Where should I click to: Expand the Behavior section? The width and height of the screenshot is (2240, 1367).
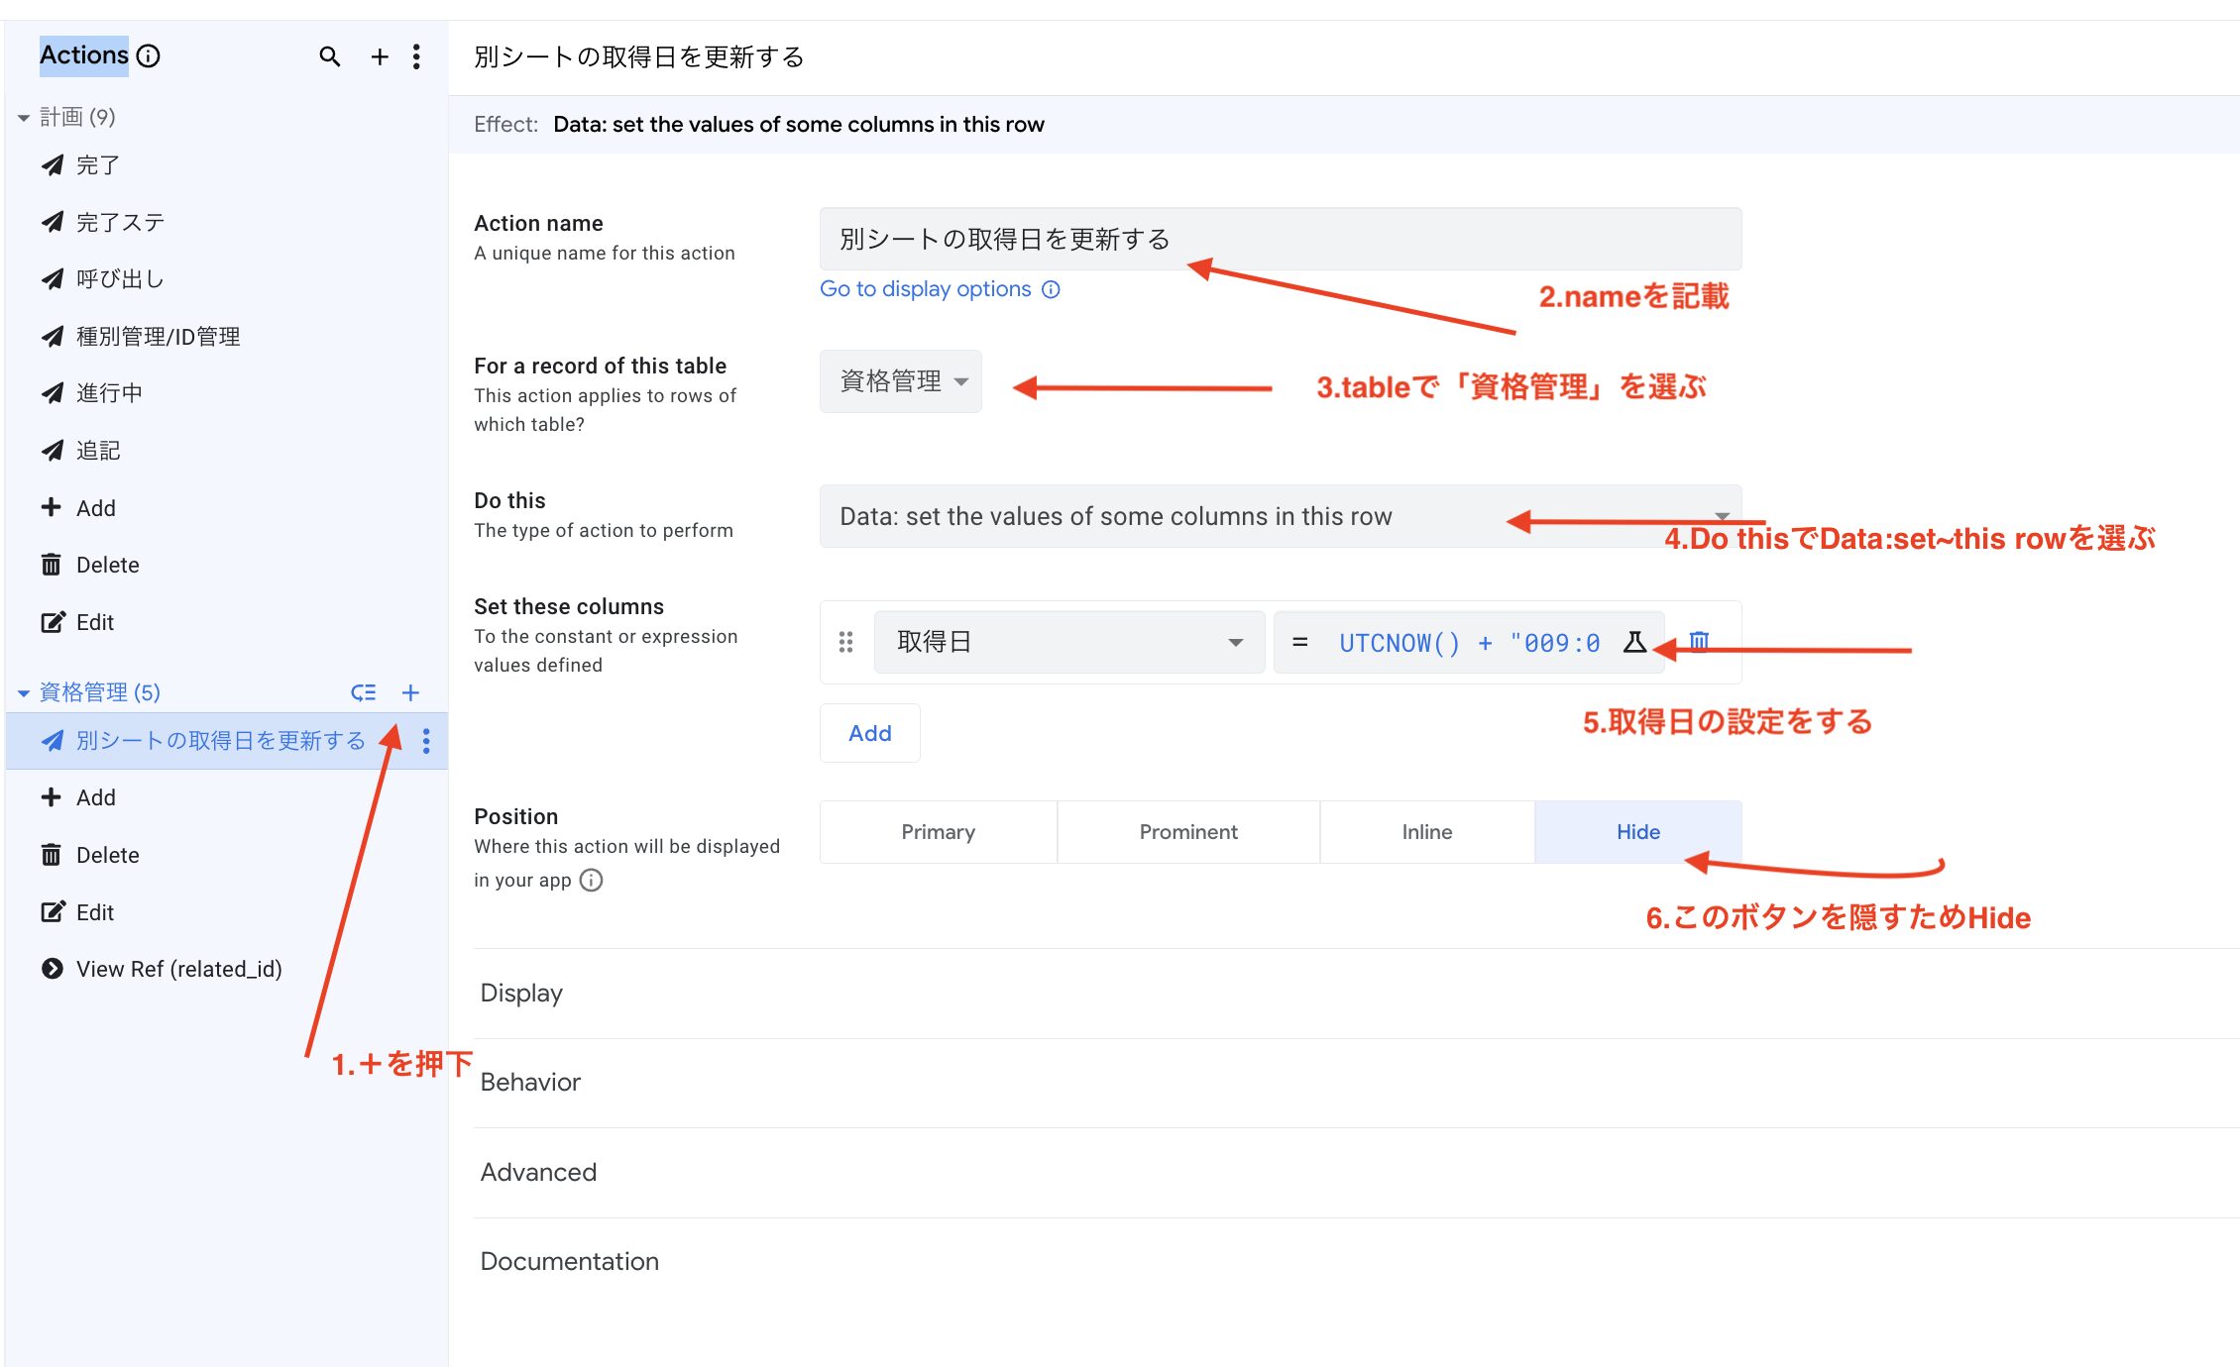(x=530, y=1082)
